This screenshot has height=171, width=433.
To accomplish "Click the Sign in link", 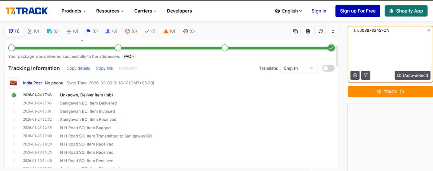I will [x=319, y=11].
